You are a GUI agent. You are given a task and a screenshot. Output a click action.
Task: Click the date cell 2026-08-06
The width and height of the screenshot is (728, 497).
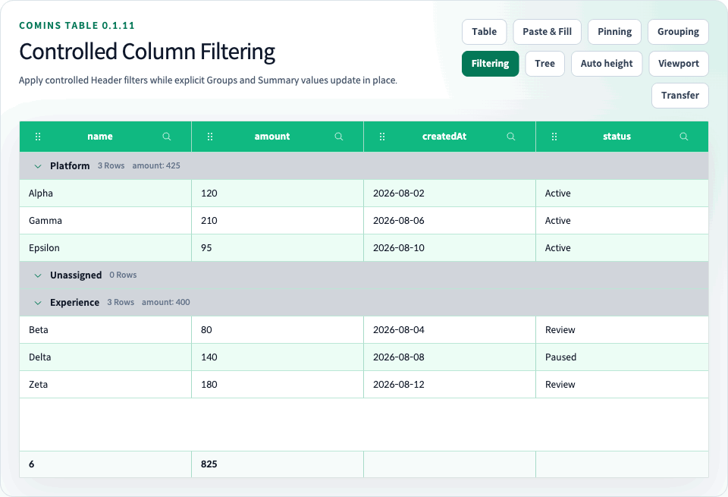(x=450, y=221)
